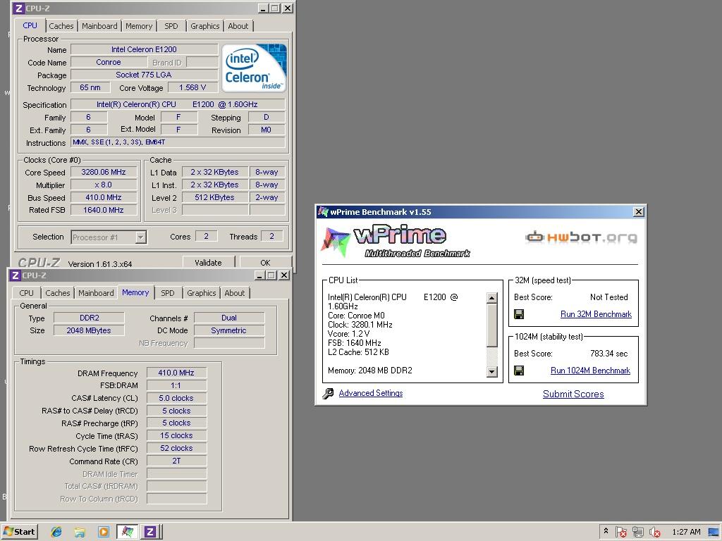
Task: Open the media player icon in taskbar
Action: tap(103, 533)
